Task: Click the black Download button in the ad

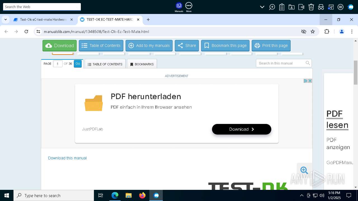Action: point(242,129)
